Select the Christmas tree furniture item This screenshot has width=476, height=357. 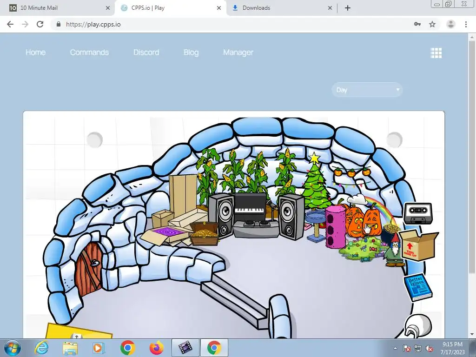click(316, 182)
